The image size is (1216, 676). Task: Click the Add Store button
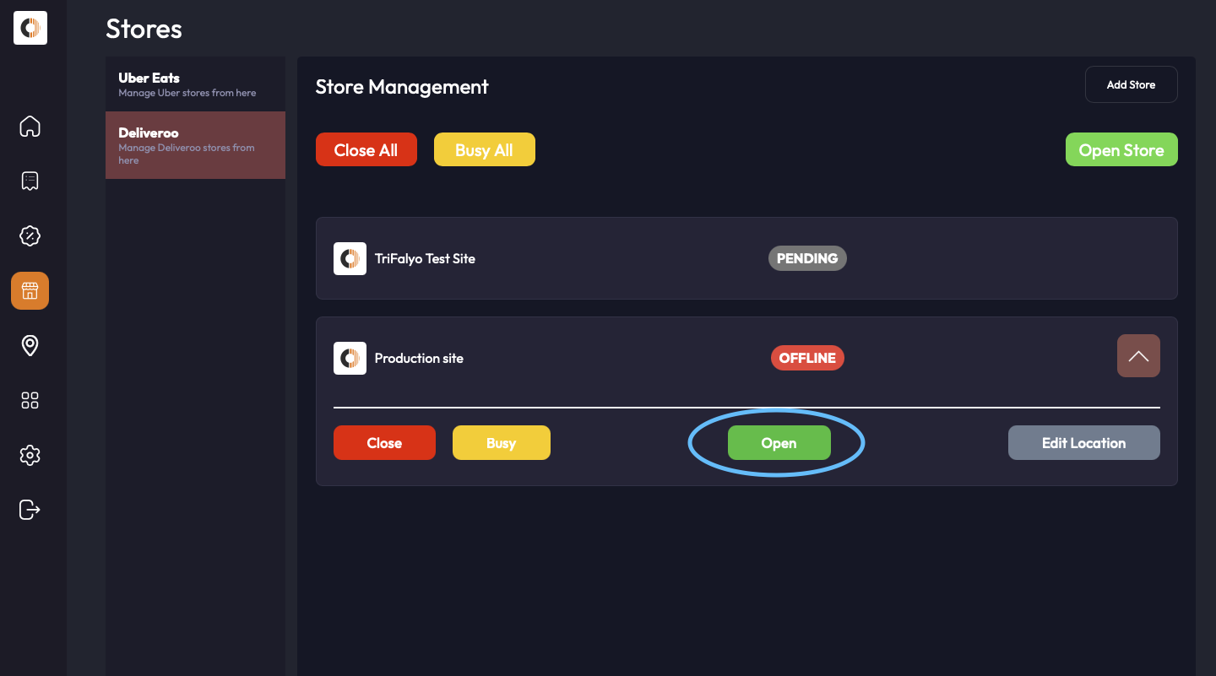[1131, 84]
